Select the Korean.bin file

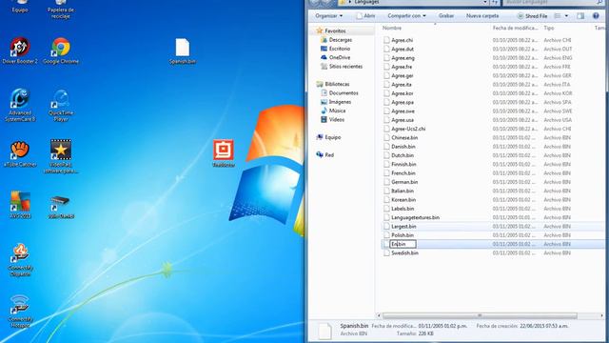pyautogui.click(x=400, y=200)
